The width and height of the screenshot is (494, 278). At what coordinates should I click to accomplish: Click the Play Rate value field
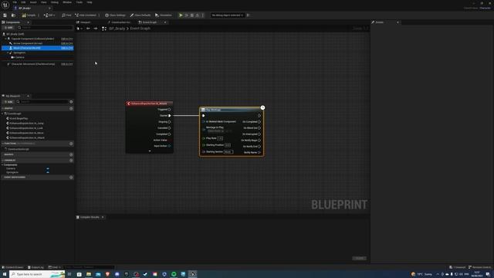tap(220, 138)
